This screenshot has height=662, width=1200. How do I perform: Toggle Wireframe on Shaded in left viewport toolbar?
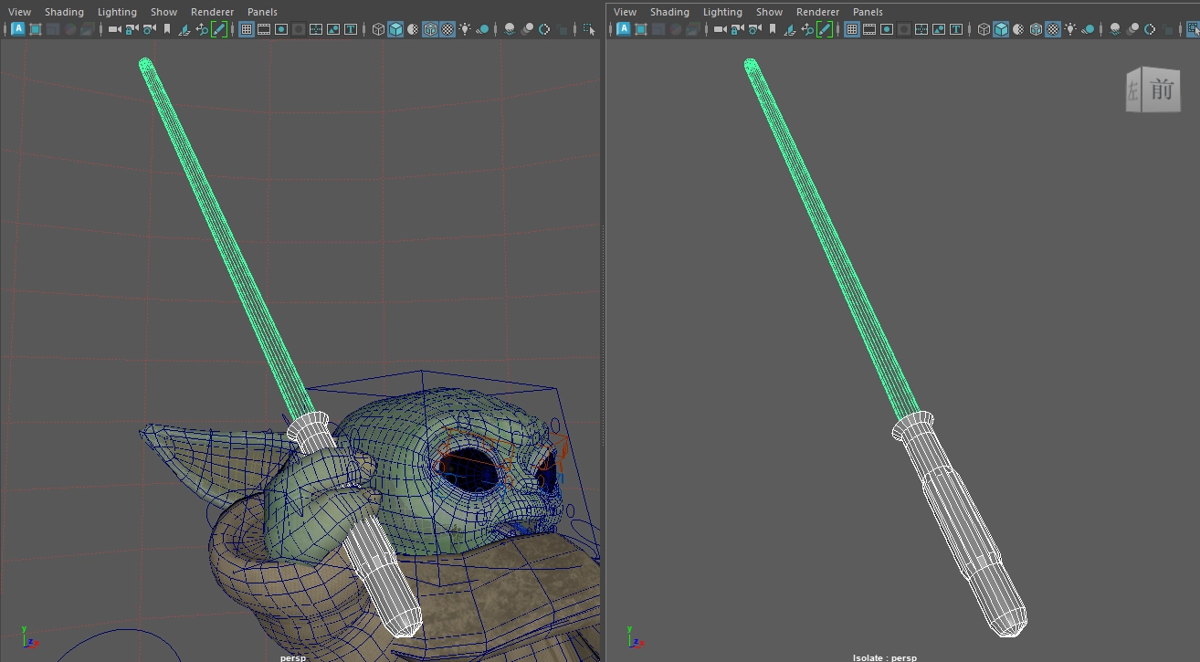(430, 29)
